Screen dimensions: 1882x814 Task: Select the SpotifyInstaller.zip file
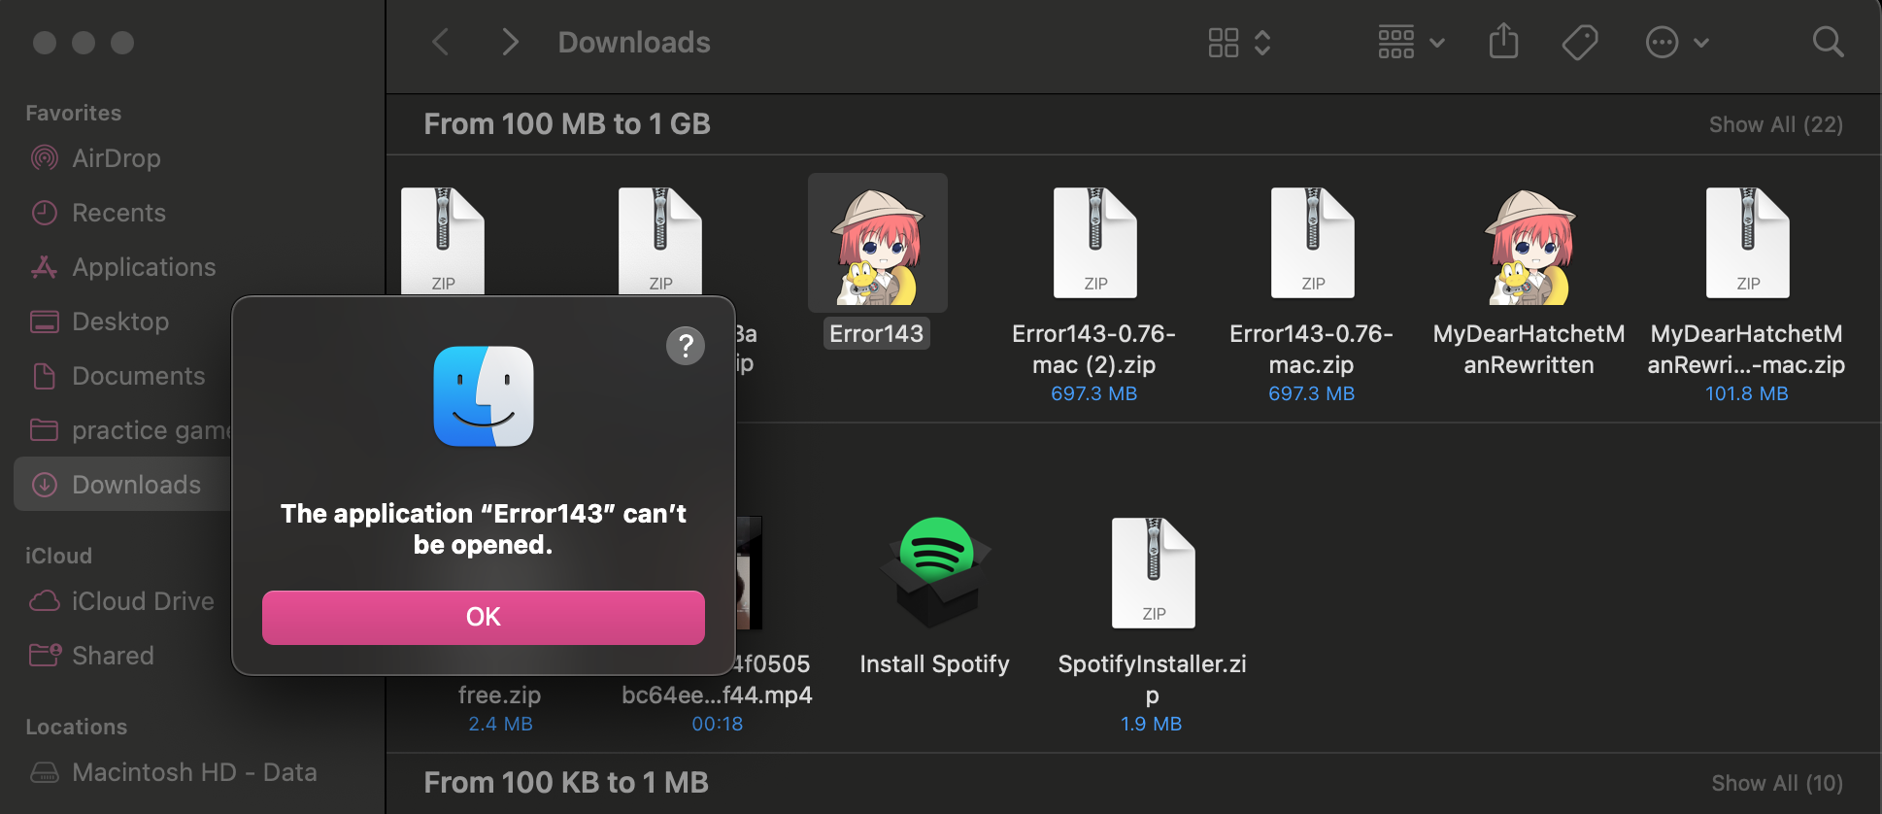[1153, 573]
